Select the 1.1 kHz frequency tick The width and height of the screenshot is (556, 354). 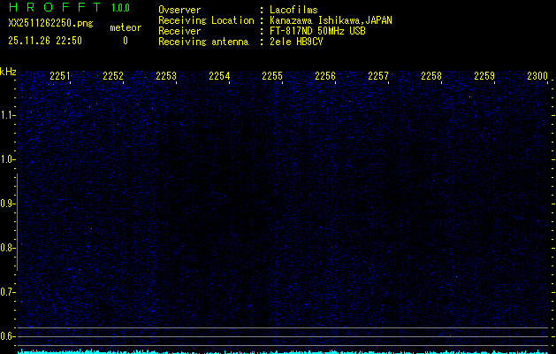8,115
